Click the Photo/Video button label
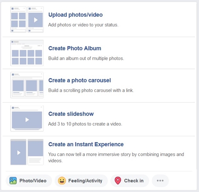This screenshot has width=199, height=192. pyautogui.click(x=33, y=181)
